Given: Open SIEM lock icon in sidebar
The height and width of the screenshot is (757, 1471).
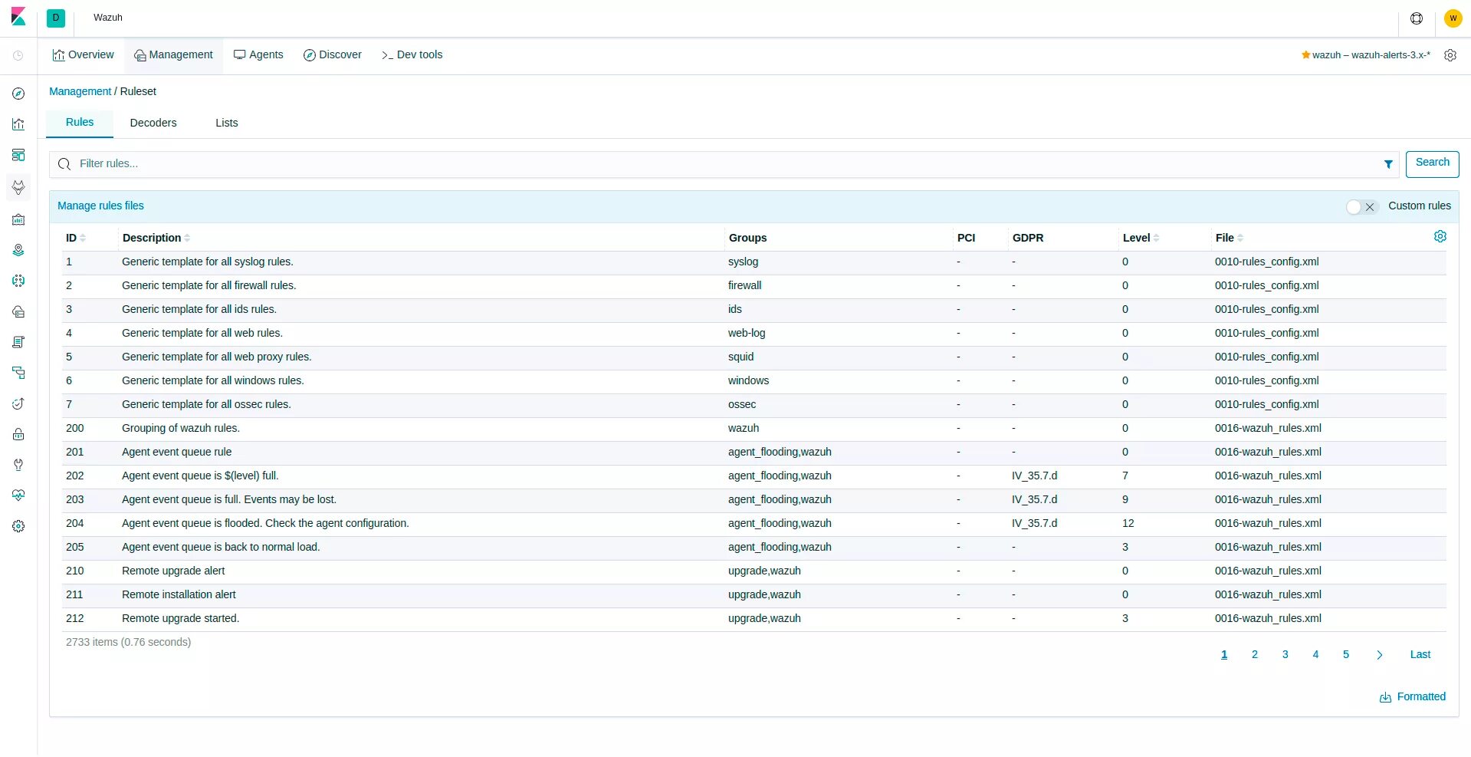Looking at the screenshot, I should [x=18, y=434].
